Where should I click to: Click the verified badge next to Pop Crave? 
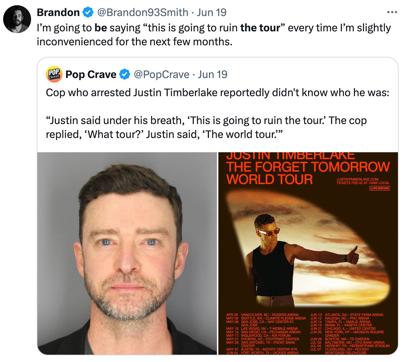(x=125, y=75)
